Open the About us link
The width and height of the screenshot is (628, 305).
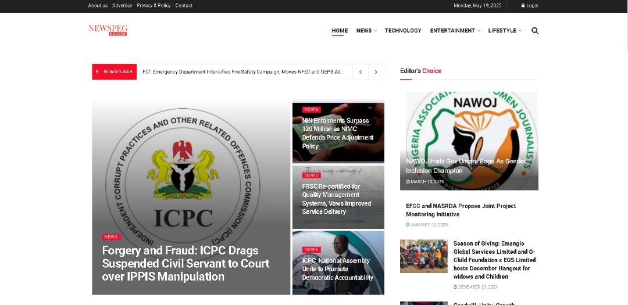(98, 6)
